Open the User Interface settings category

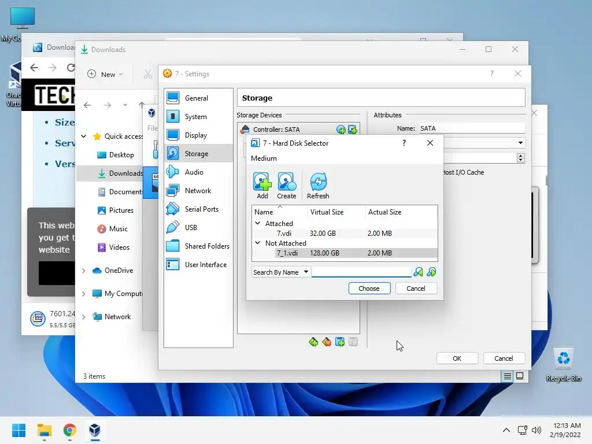coord(199,265)
